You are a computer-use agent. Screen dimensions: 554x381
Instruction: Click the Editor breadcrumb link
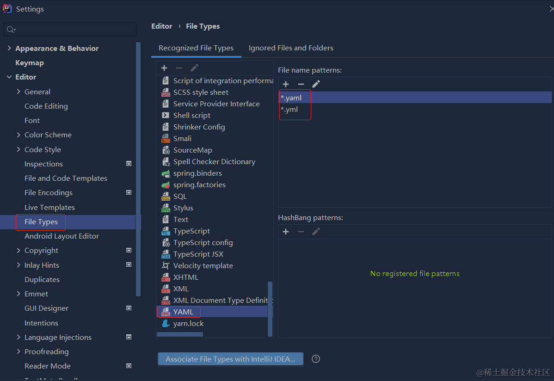click(161, 26)
